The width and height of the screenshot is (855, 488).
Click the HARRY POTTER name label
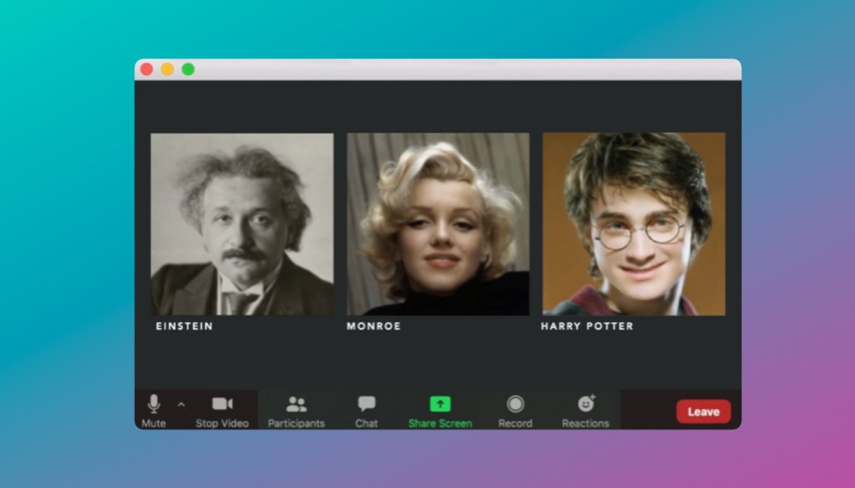[x=586, y=326]
